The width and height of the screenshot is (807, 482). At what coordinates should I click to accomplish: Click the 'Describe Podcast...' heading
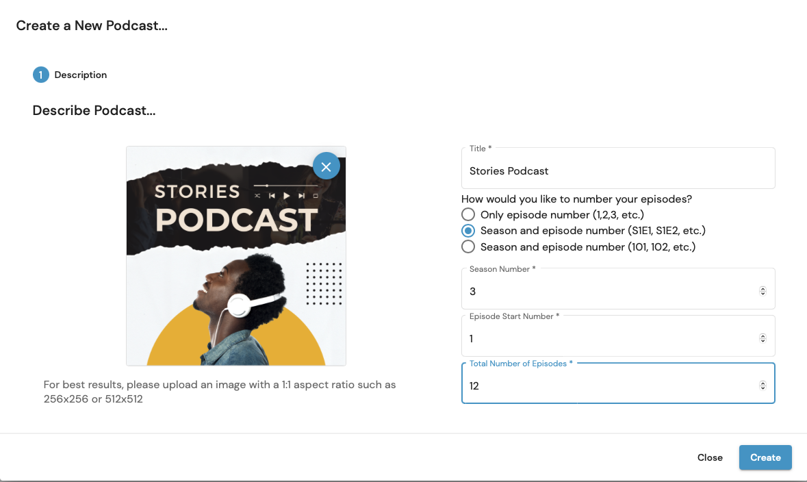[x=94, y=111]
